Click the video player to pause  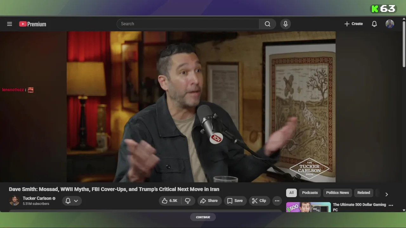(x=201, y=107)
